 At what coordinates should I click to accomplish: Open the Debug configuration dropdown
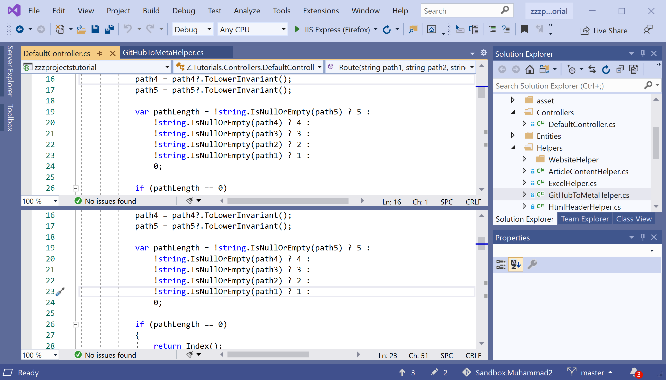pyautogui.click(x=192, y=30)
